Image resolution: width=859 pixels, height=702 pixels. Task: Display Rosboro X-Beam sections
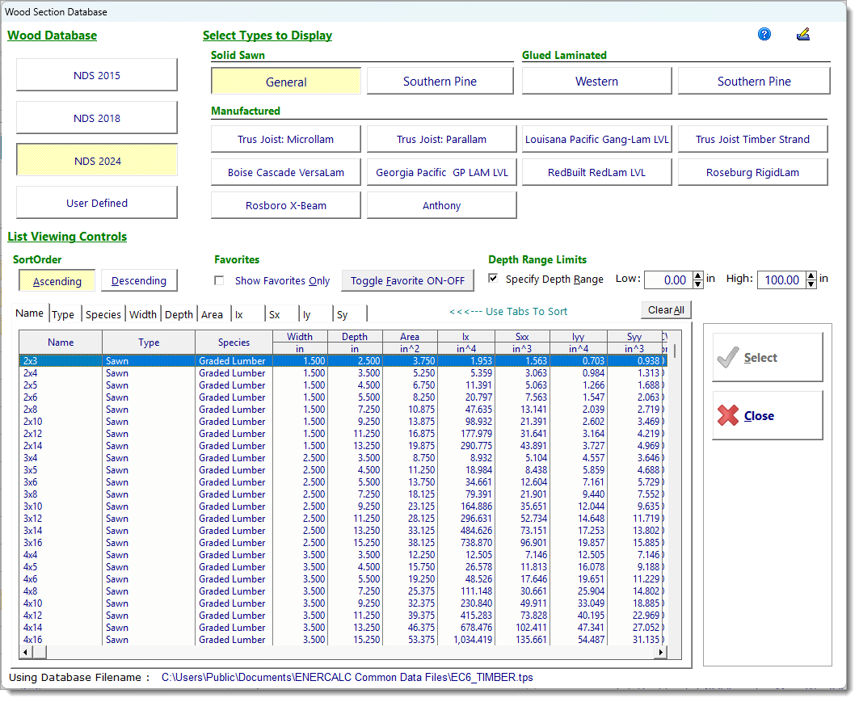[x=285, y=205]
